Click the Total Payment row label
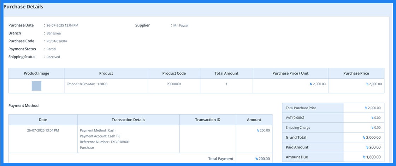The image size is (396, 166). pyautogui.click(x=221, y=159)
